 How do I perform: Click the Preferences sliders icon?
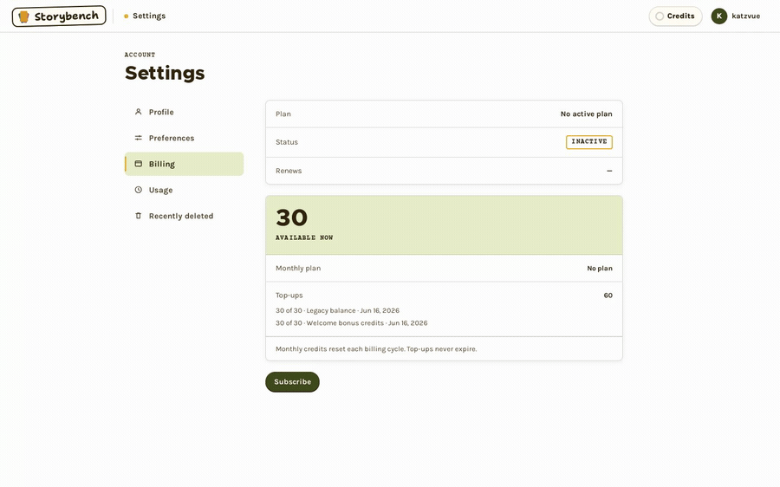(x=139, y=138)
